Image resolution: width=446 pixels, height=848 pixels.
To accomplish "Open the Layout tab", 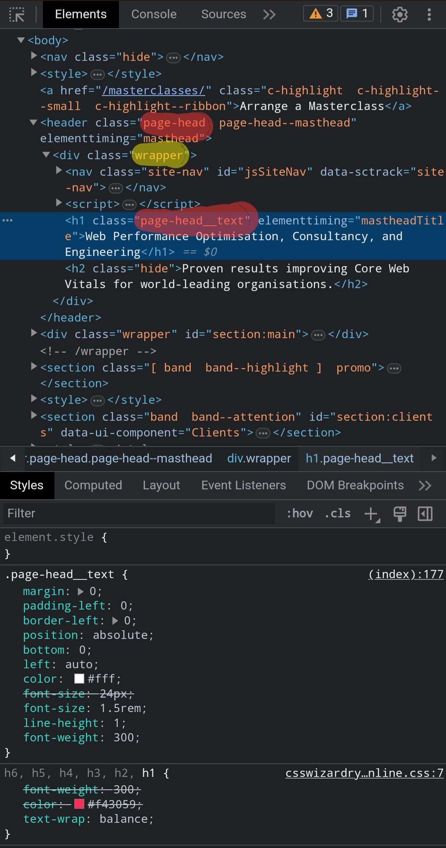I will click(161, 485).
